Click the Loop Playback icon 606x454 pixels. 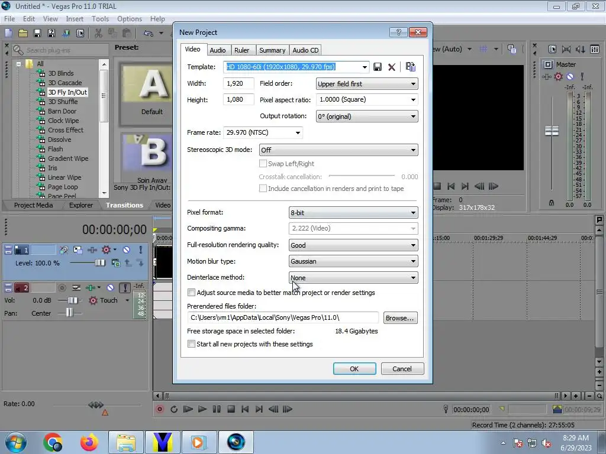tap(173, 409)
